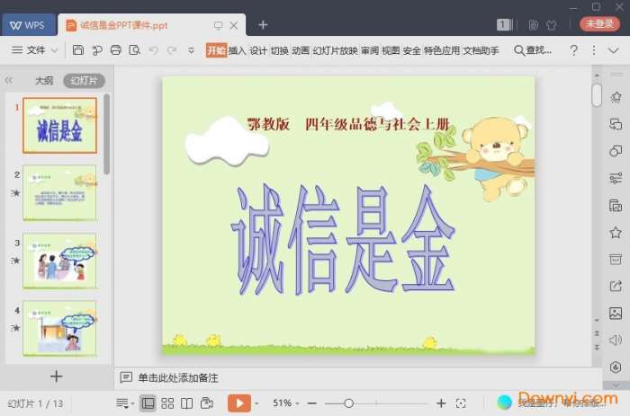This screenshot has height=416, width=630.
Task: Toggle the notes pane list icon in status bar
Action: pos(122,403)
